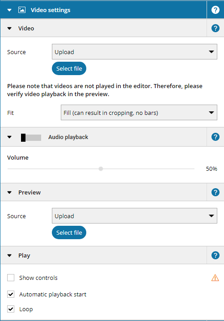Click the help icon in Video section
224x321 pixels.
coord(215,28)
